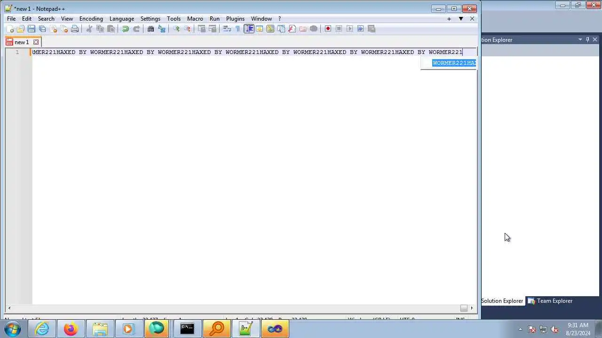
Task: Click the Close All toolbar icon
Action: pos(64,29)
